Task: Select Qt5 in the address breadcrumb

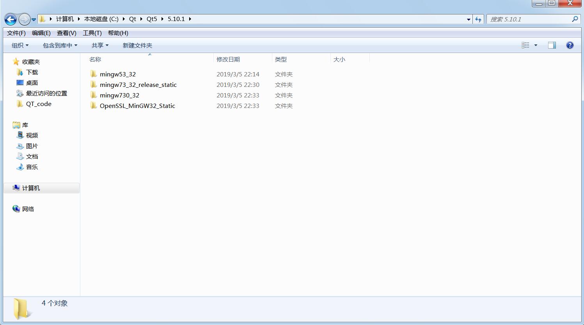Action: (x=152, y=19)
